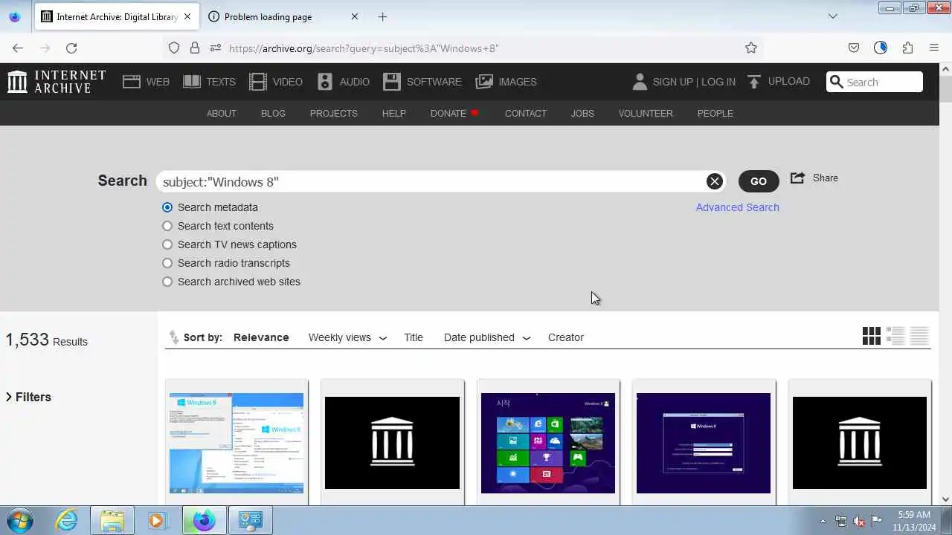Open the HELP menu item
952x535 pixels.
394,113
